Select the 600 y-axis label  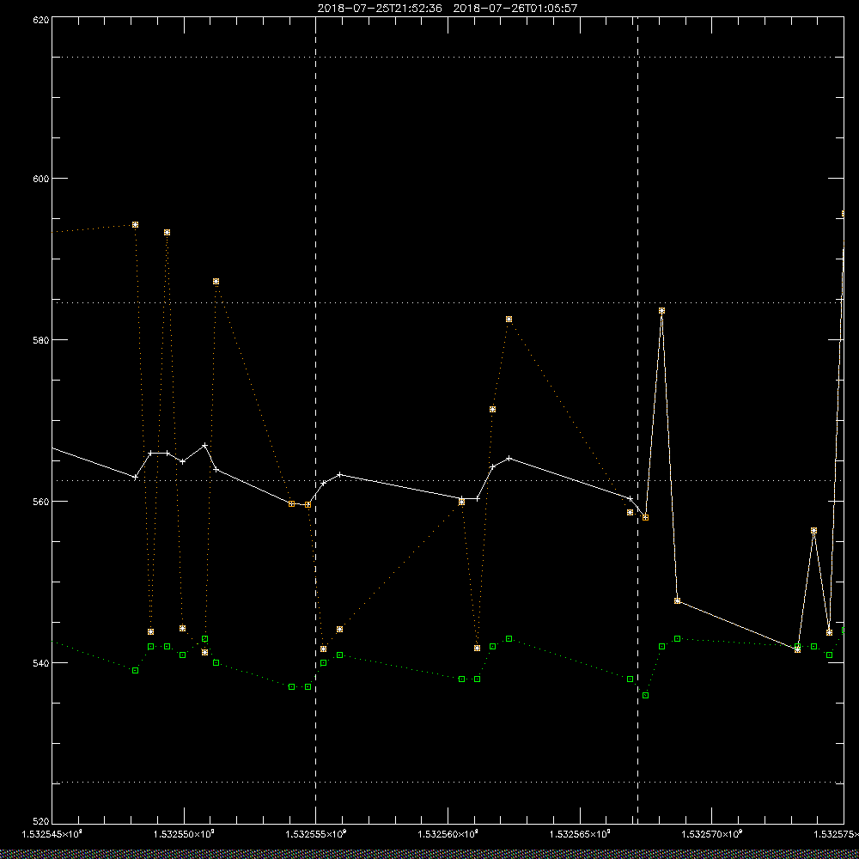(41, 179)
